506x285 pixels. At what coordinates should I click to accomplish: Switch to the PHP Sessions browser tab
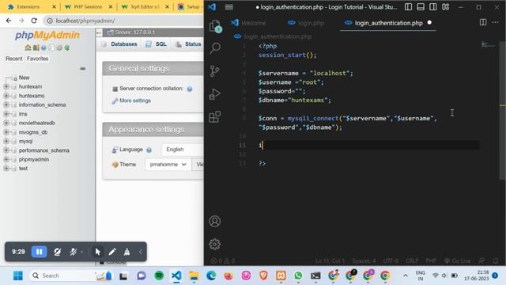click(88, 7)
